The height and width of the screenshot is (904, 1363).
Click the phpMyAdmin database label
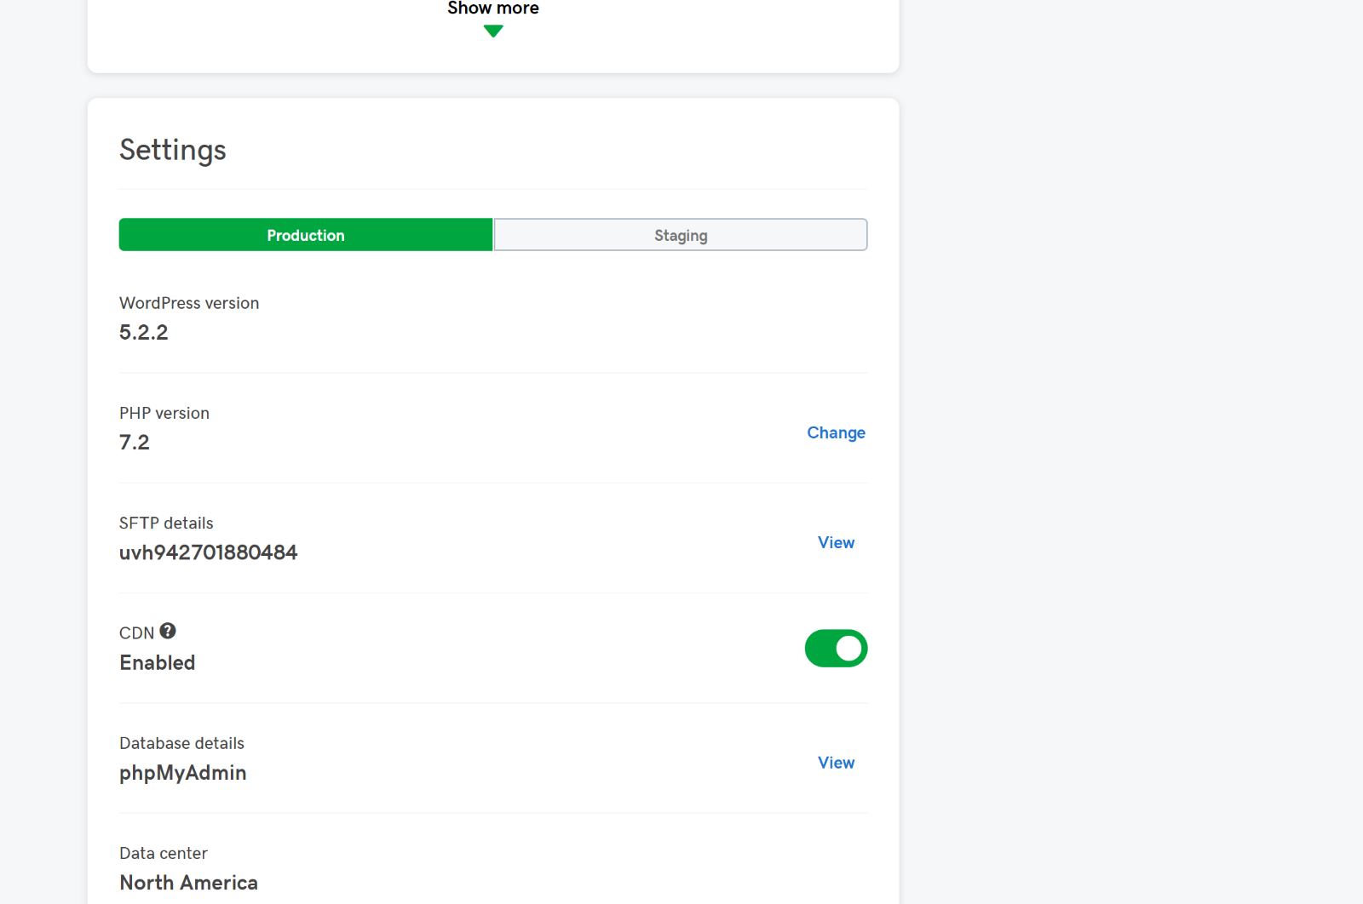pyautogui.click(x=183, y=773)
